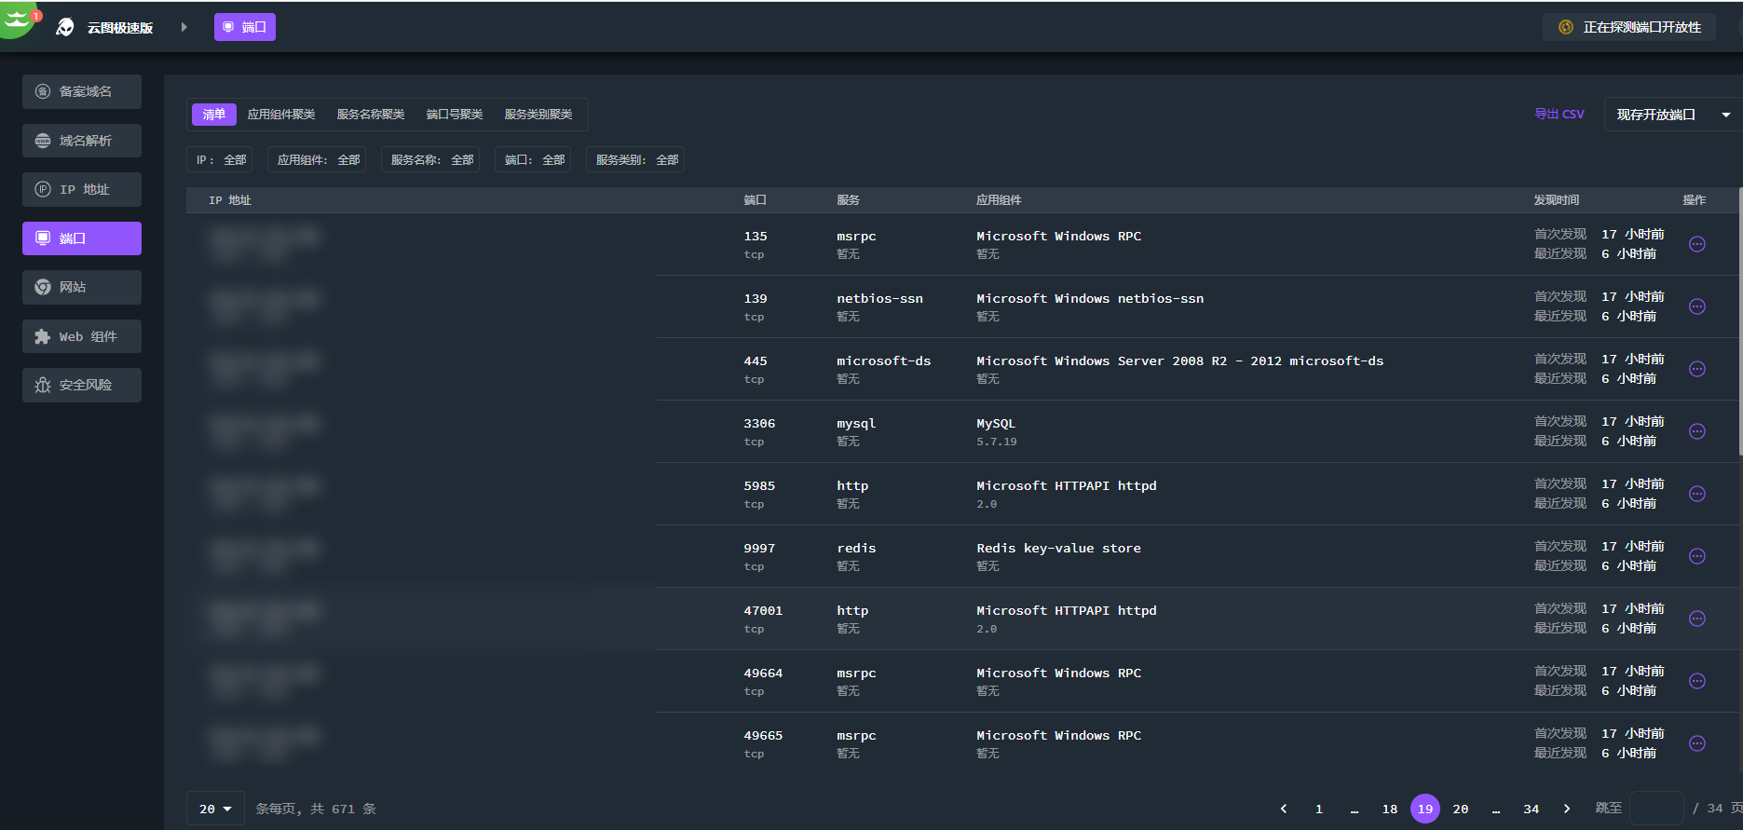
Task: Click the more-actions icon for redis port 9997
Action: click(1696, 556)
